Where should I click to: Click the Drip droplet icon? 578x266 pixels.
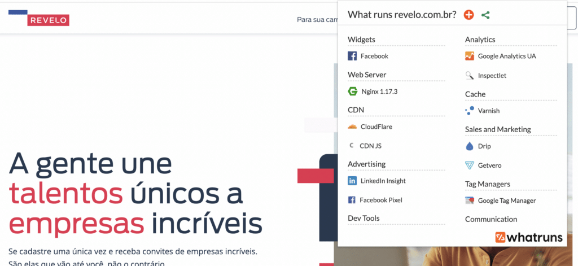tap(469, 146)
